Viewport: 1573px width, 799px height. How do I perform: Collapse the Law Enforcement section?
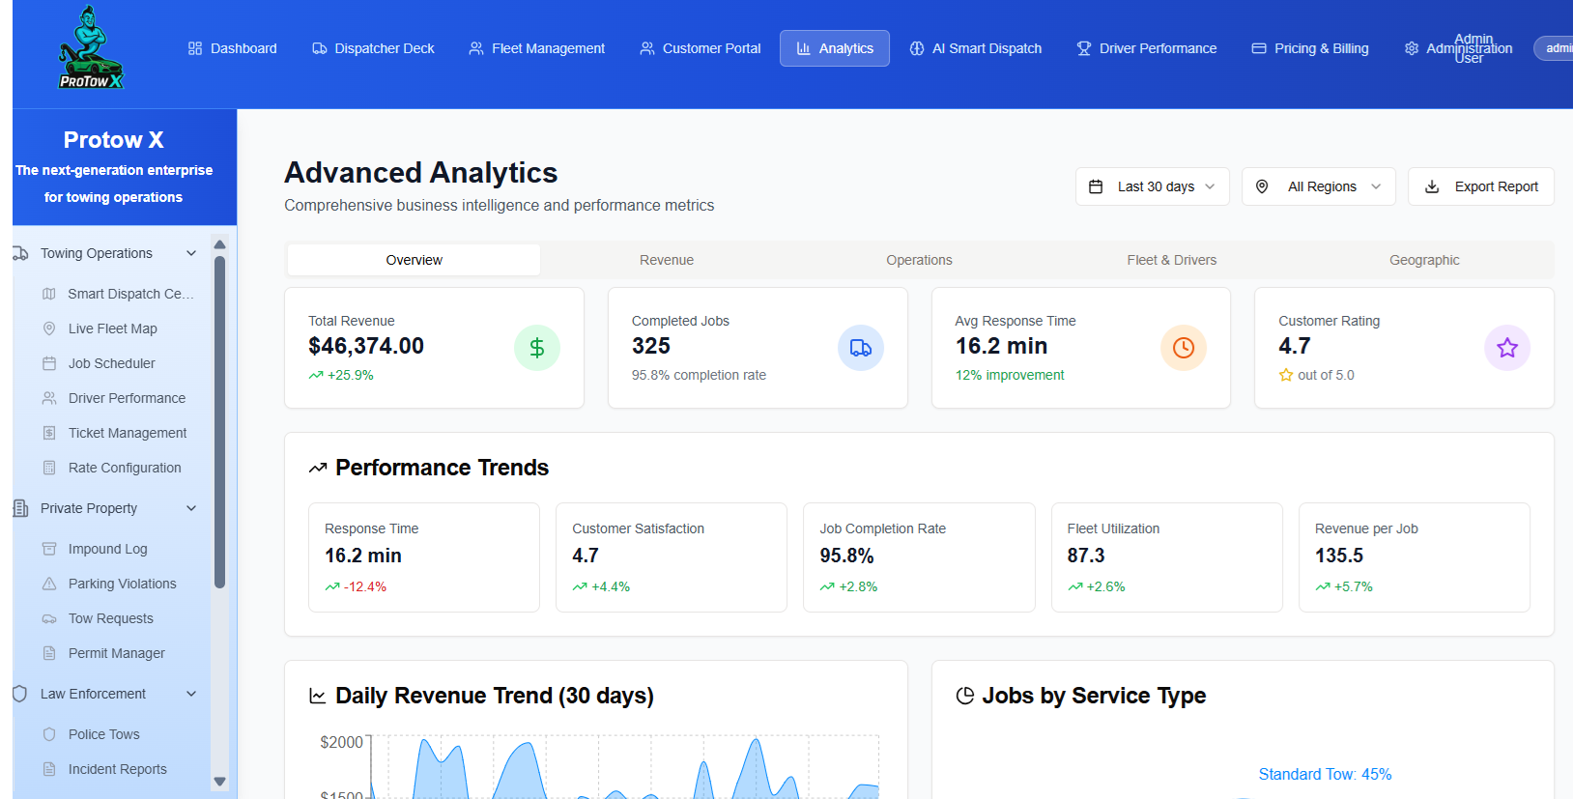click(191, 694)
